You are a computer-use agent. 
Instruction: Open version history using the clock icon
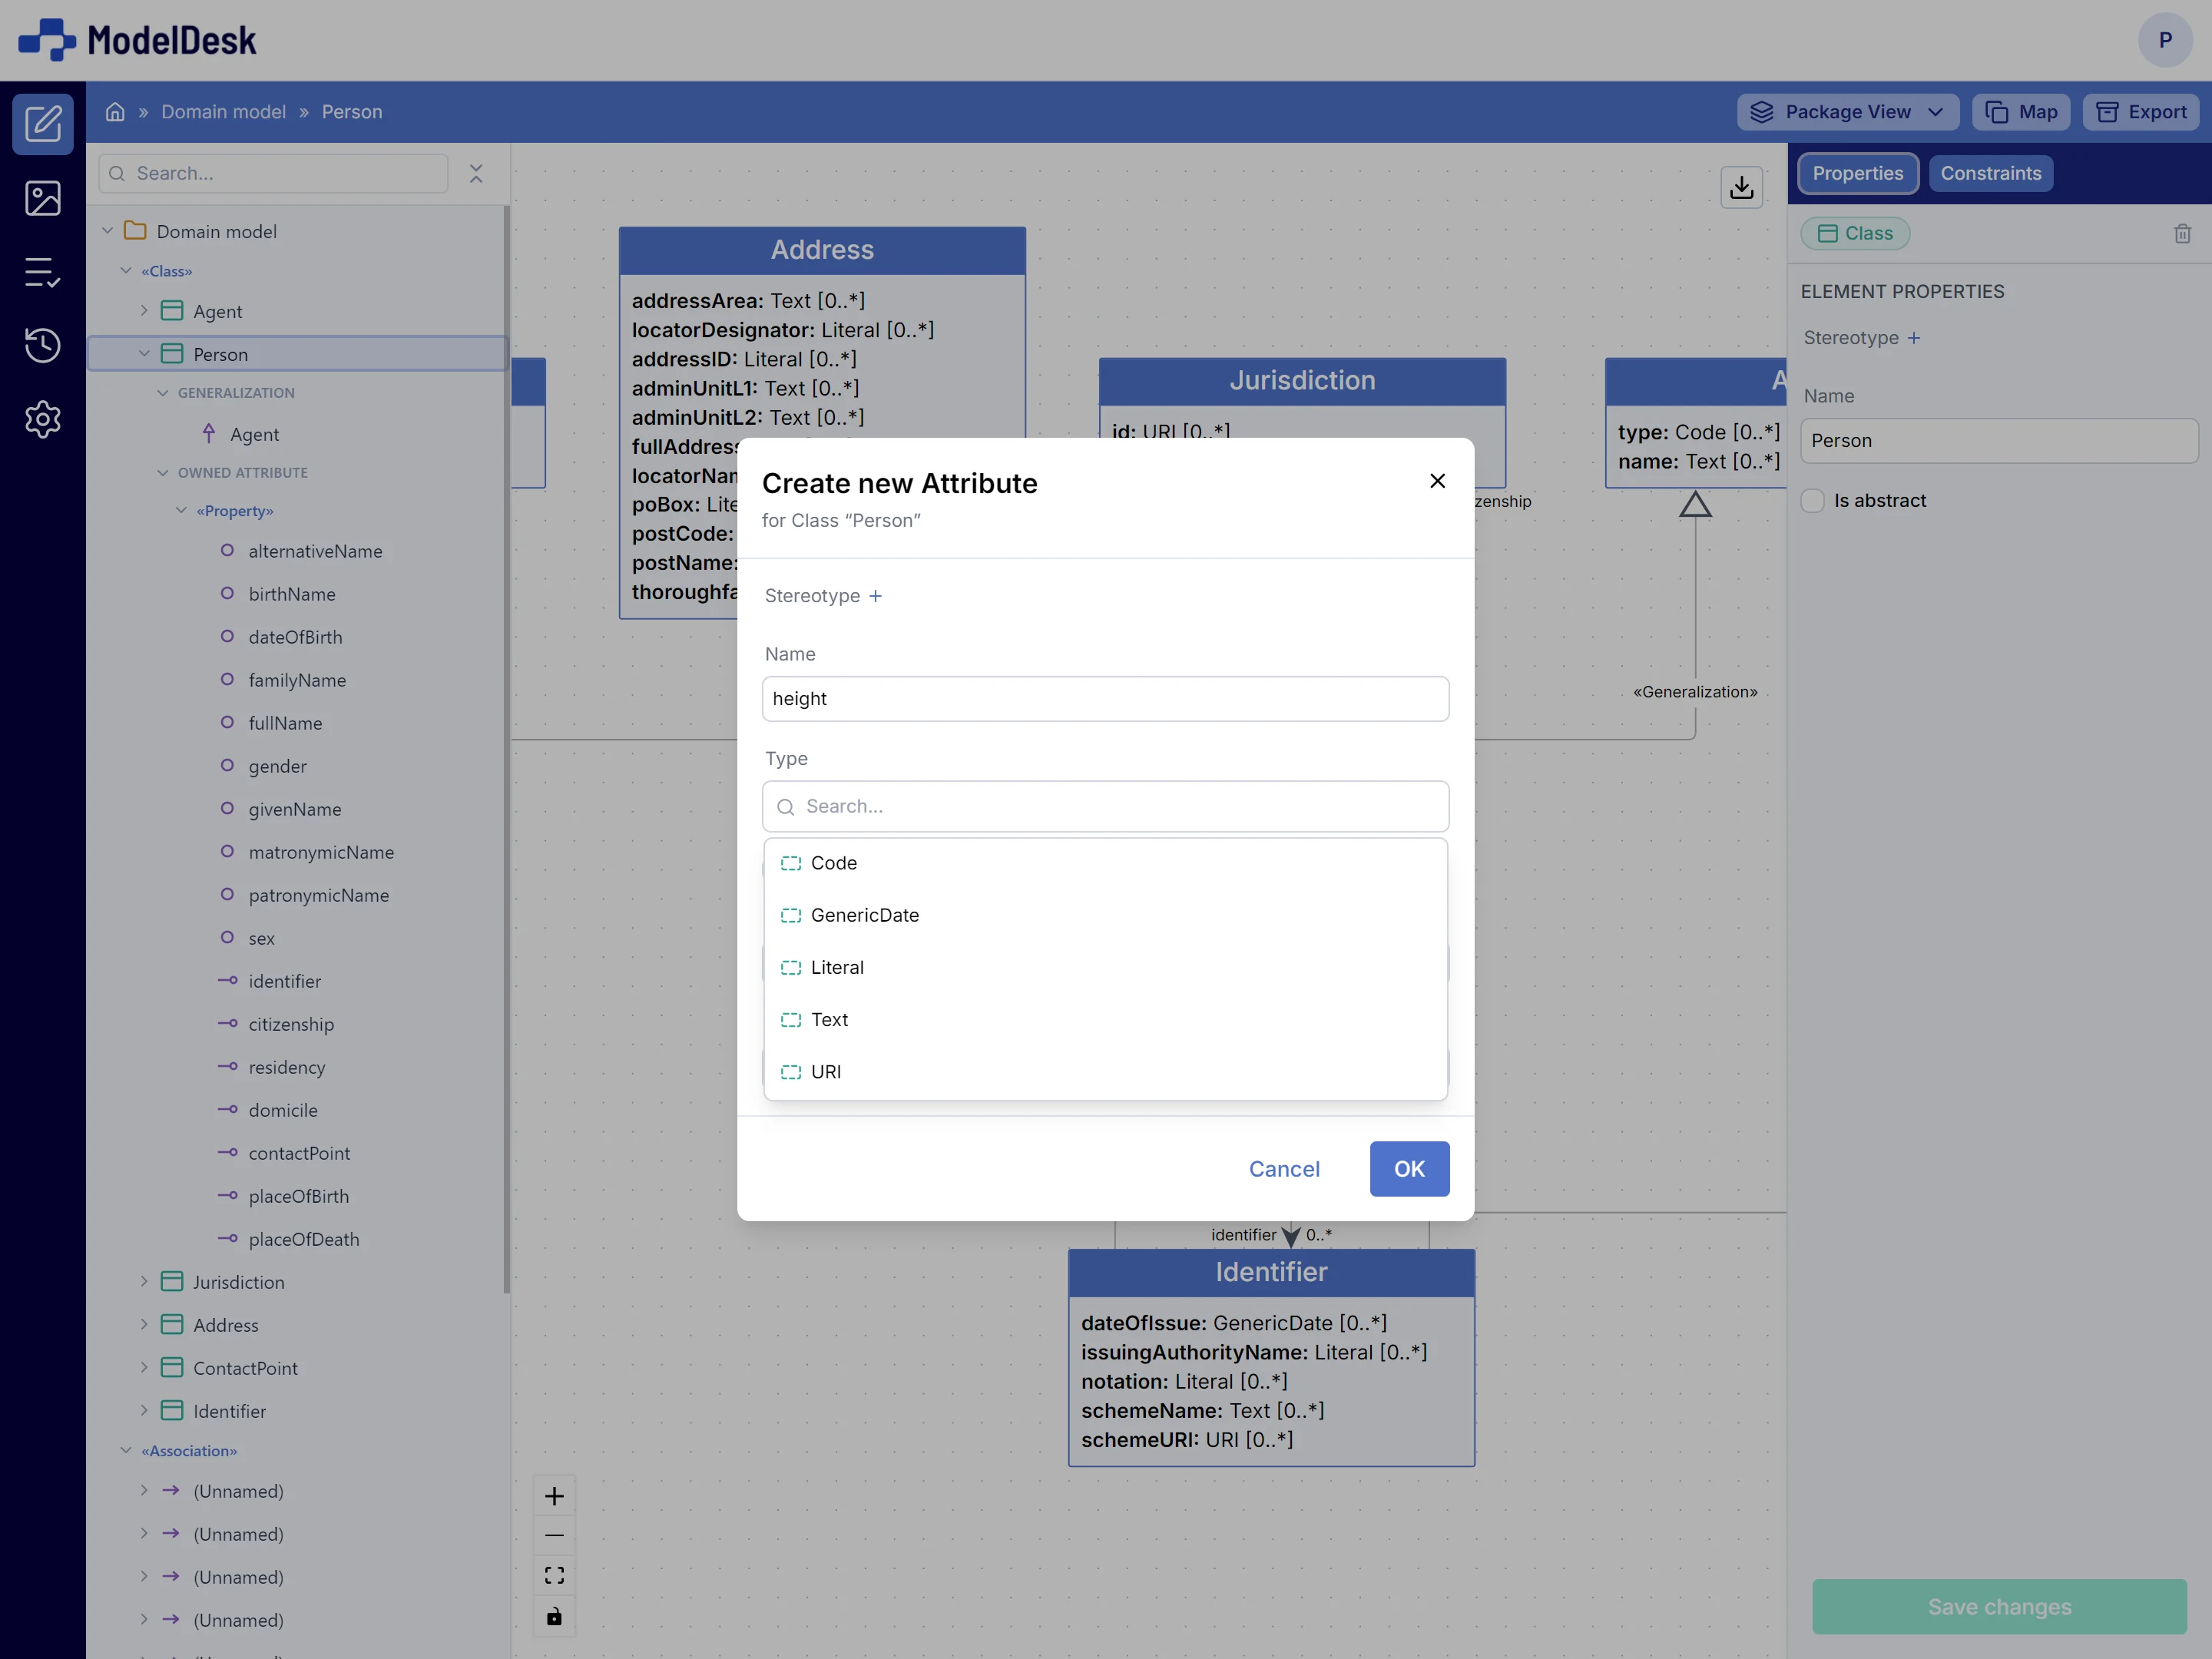(x=43, y=345)
